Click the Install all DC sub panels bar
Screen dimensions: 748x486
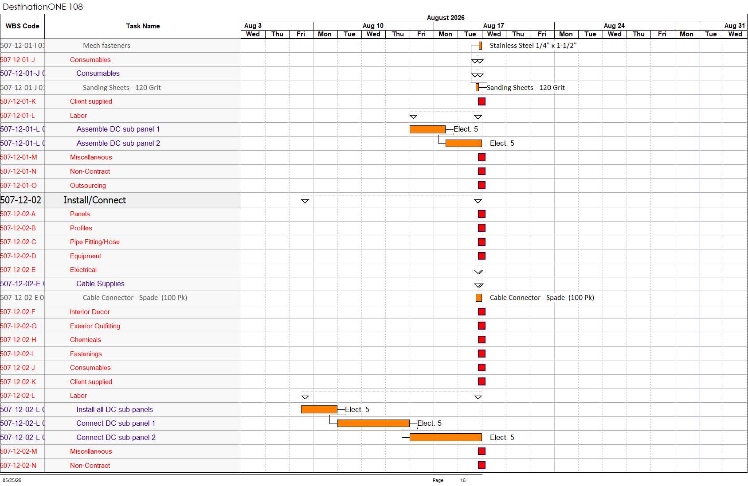[x=319, y=409]
